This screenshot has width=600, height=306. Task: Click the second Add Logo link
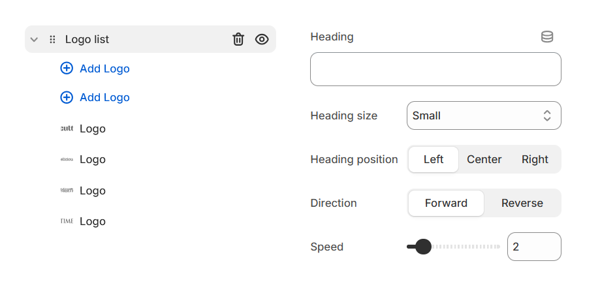(x=104, y=97)
